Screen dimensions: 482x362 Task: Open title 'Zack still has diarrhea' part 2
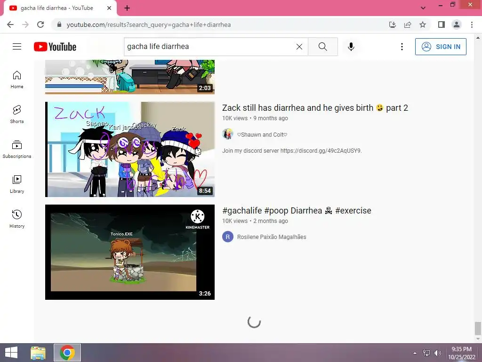pos(315,108)
